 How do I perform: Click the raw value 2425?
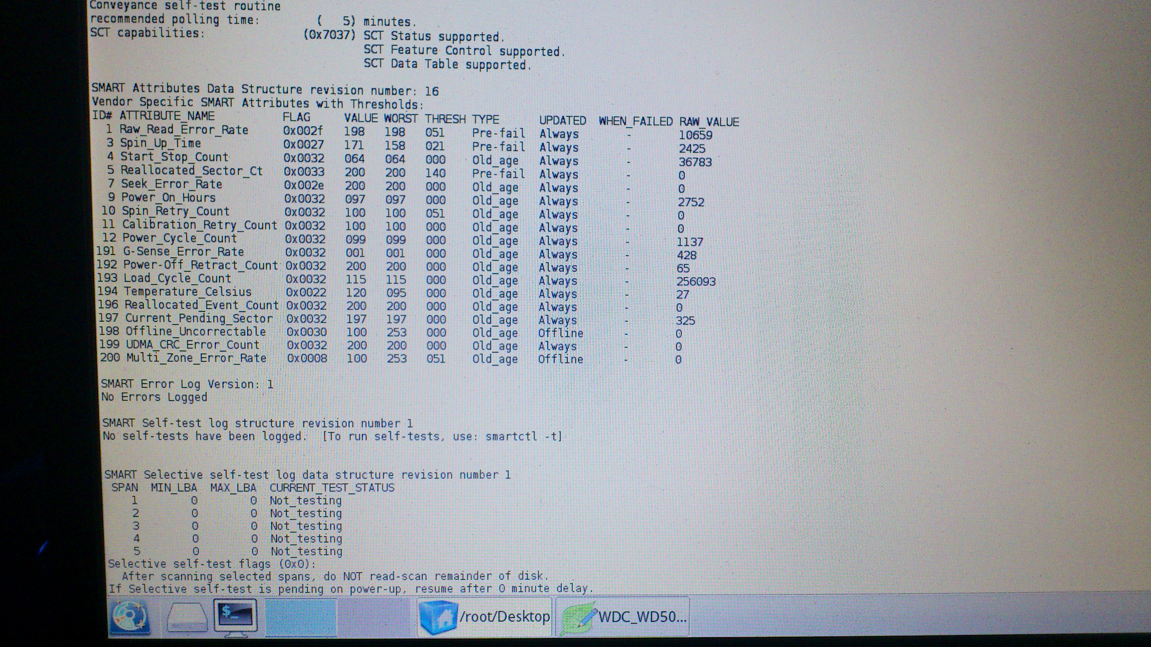click(692, 148)
